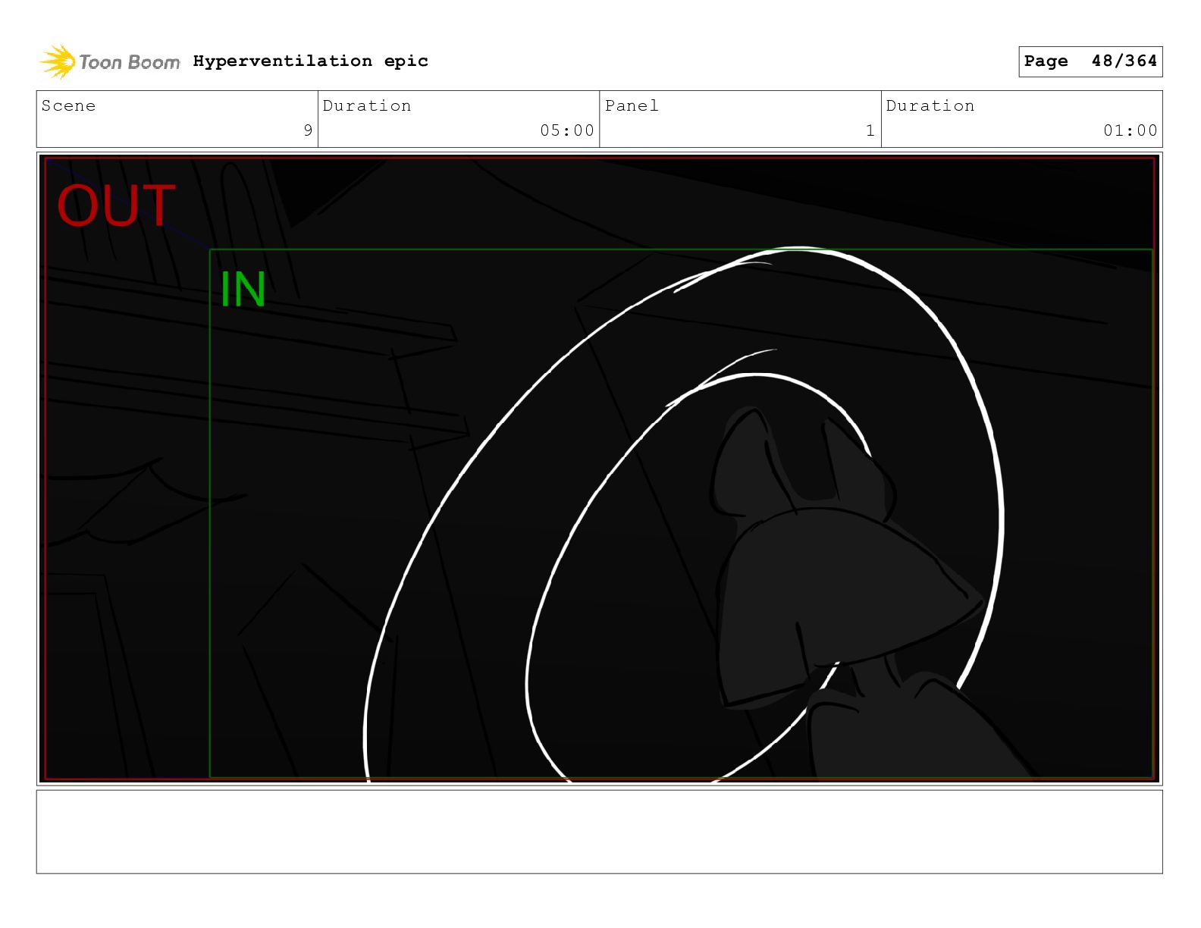Select the title text 'Hyperventilation epic'

tap(311, 61)
